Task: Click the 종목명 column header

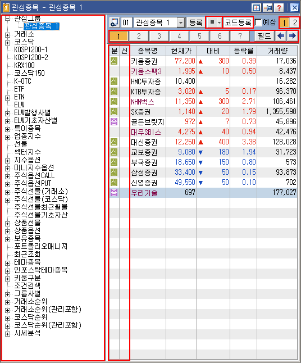Action: tap(148, 51)
